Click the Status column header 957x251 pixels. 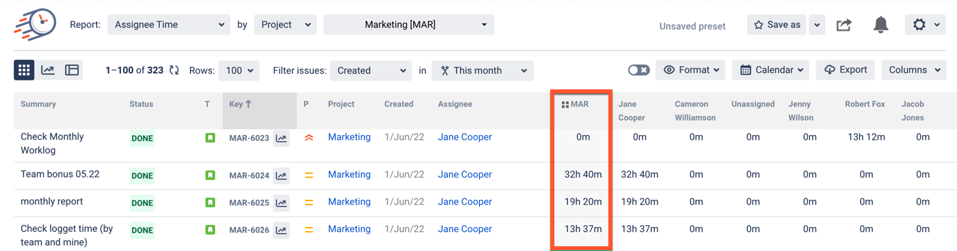coord(141,104)
